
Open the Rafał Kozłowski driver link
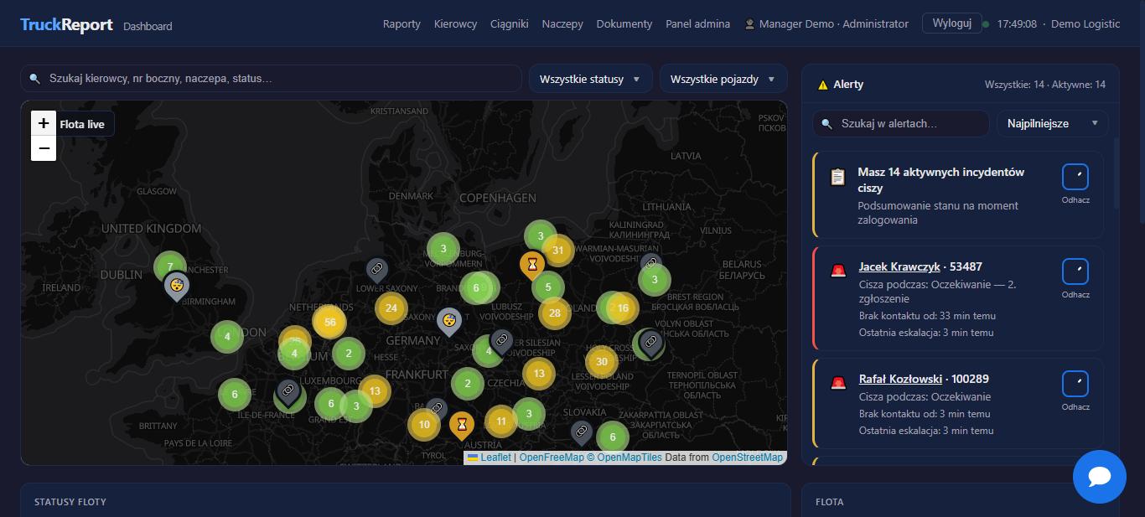(900, 380)
